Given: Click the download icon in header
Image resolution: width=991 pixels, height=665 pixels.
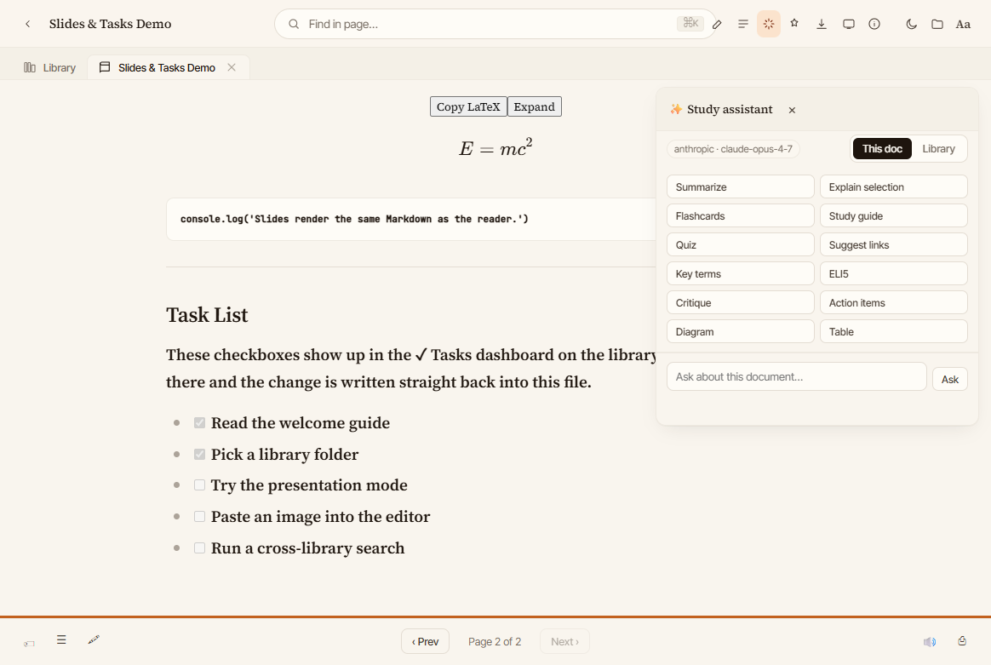Looking at the screenshot, I should coord(821,24).
